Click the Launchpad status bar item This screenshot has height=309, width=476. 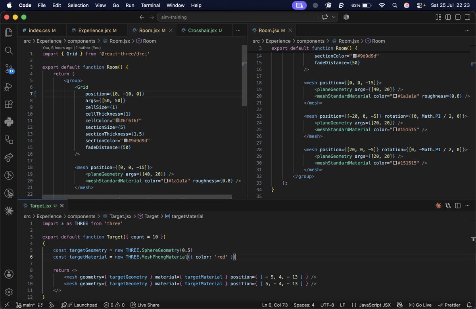pos(79,305)
